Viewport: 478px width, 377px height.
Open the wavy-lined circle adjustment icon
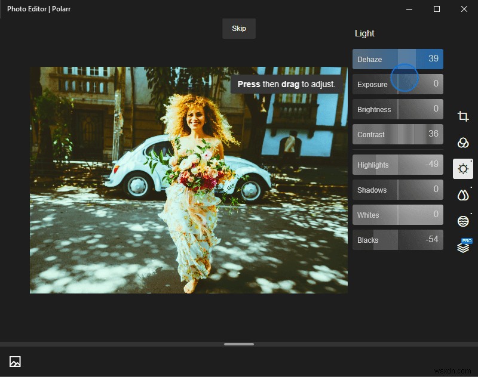pos(463,221)
